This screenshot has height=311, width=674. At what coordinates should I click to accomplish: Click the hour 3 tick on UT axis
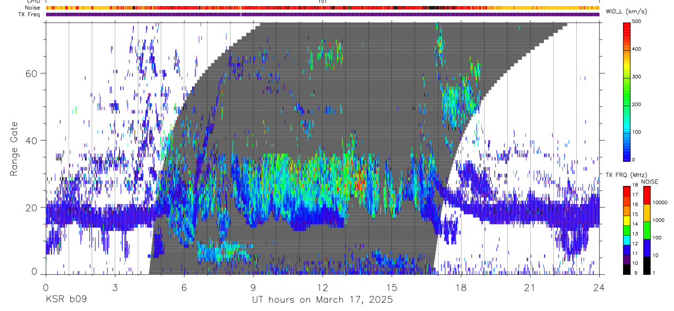pos(115,287)
